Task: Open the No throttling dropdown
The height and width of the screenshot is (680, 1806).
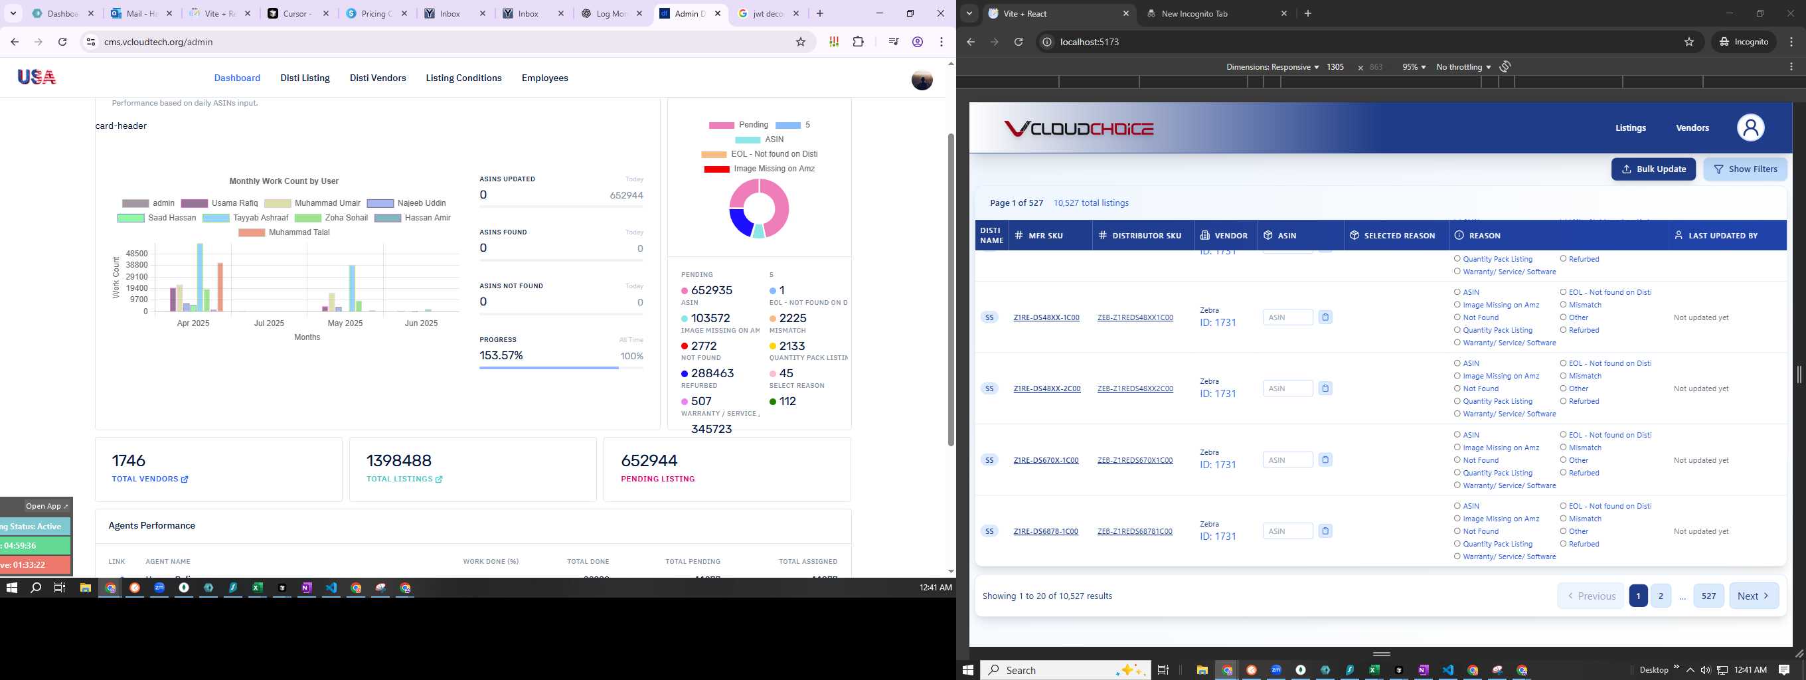Action: tap(1463, 66)
